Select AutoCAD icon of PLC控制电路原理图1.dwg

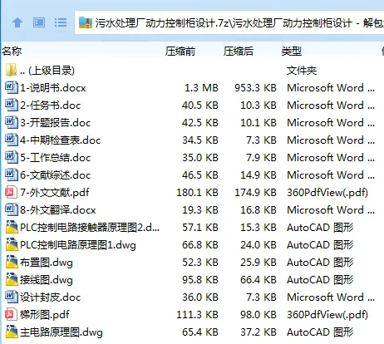click(11, 244)
